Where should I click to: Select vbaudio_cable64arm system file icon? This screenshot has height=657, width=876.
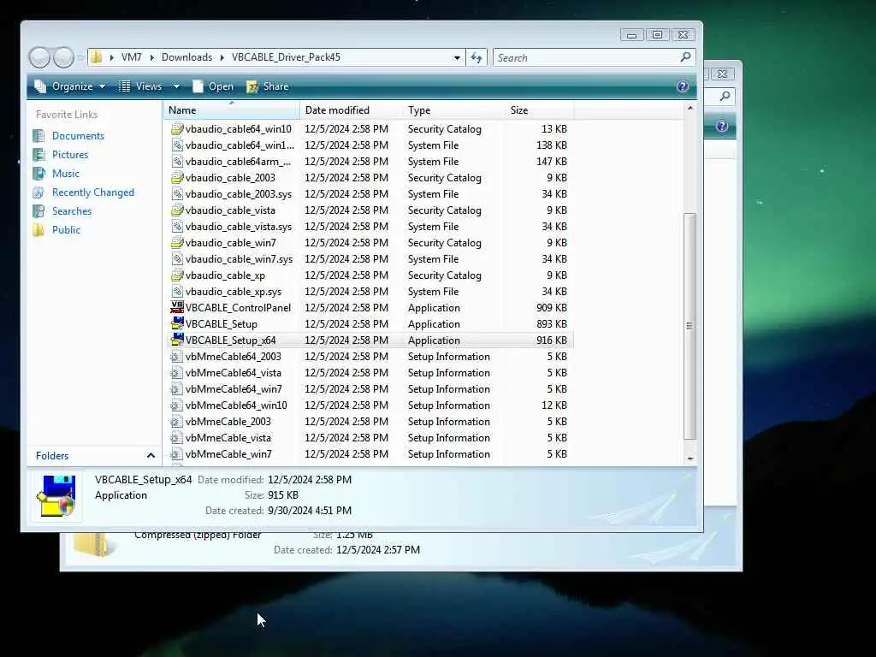click(177, 161)
